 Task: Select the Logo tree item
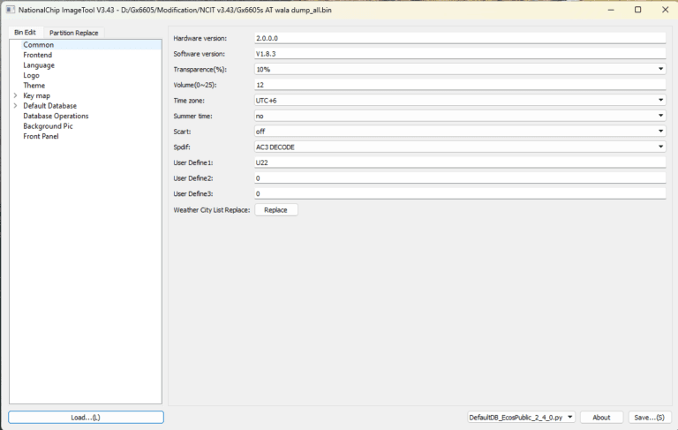click(x=32, y=75)
